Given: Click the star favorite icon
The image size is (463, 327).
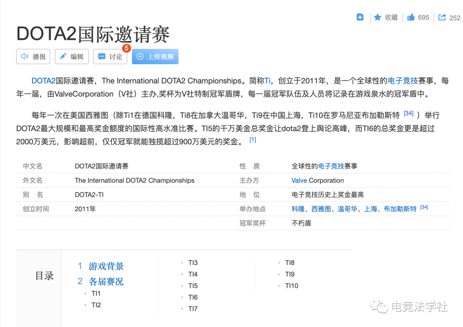Looking at the screenshot, I should click(x=377, y=18).
